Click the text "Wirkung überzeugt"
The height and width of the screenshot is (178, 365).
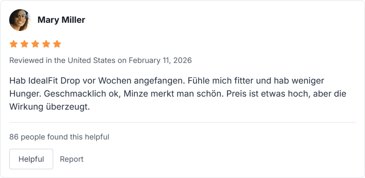pyautogui.click(x=48, y=107)
